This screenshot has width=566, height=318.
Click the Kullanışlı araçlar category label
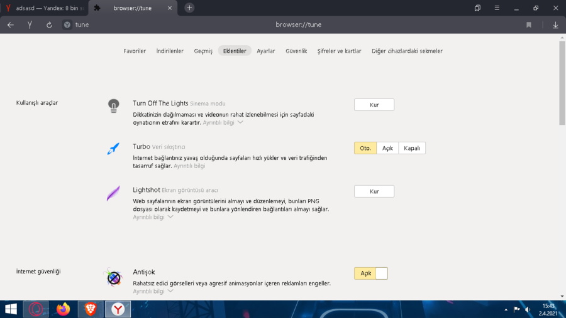(x=37, y=103)
